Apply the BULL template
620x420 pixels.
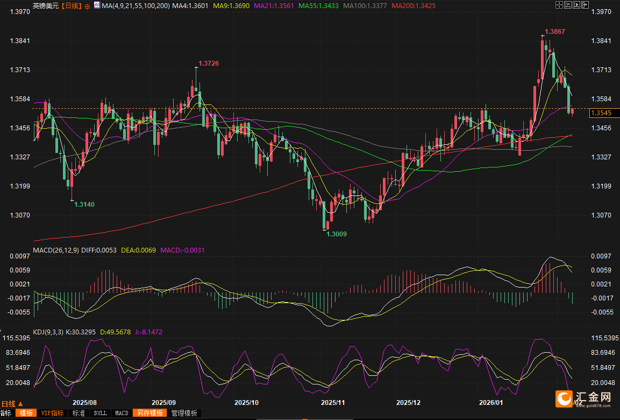pos(100,413)
